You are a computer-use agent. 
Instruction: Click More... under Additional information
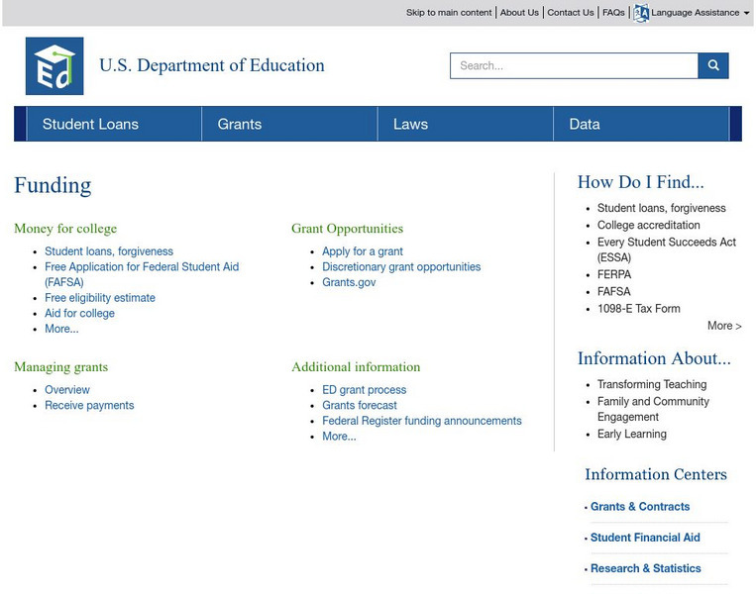(340, 436)
